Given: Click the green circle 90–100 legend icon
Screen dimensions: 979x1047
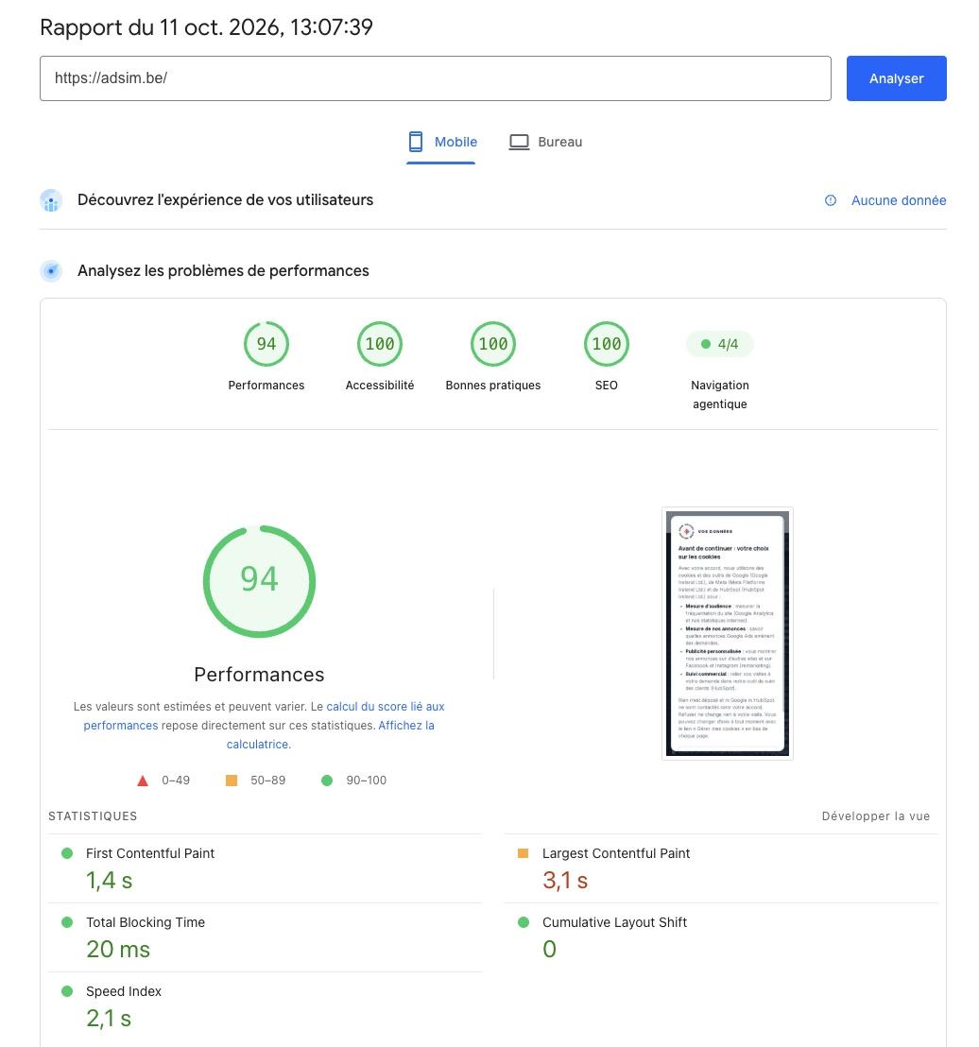Looking at the screenshot, I should [x=327, y=780].
